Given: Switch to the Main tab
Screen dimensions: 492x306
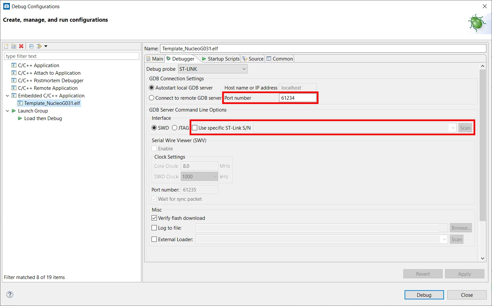Looking at the screenshot, I should (154, 59).
